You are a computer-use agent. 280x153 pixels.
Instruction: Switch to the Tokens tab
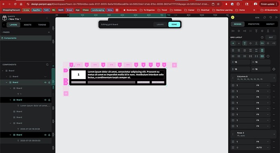[42, 25]
